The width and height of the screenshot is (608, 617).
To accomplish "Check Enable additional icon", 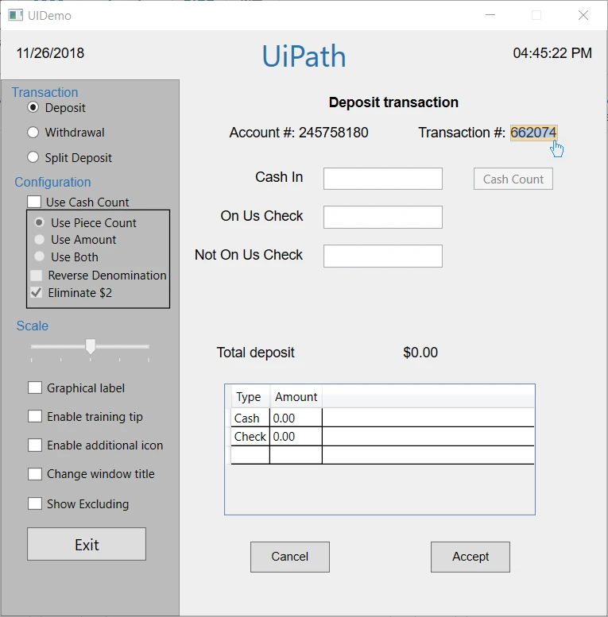I will (35, 445).
